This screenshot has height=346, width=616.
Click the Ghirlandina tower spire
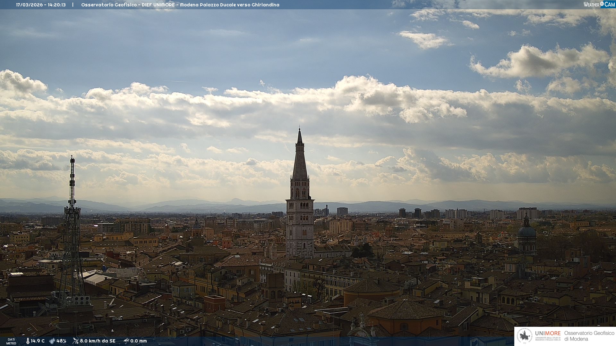[x=300, y=160]
